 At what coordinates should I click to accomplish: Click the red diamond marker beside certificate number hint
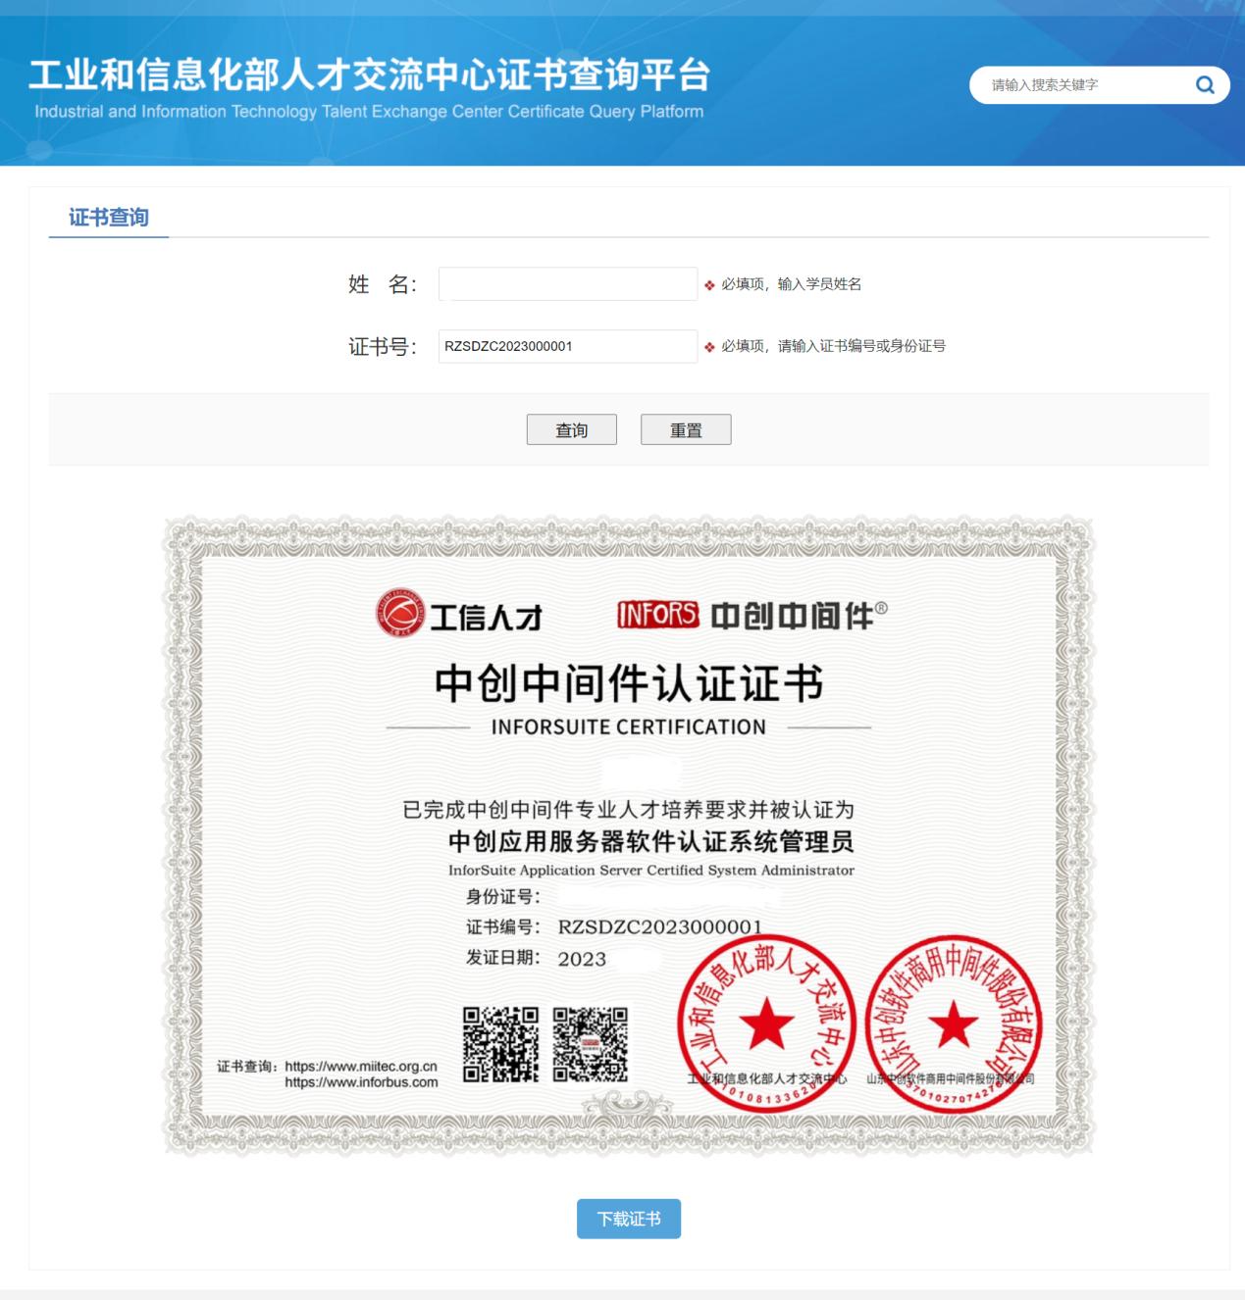pos(709,347)
